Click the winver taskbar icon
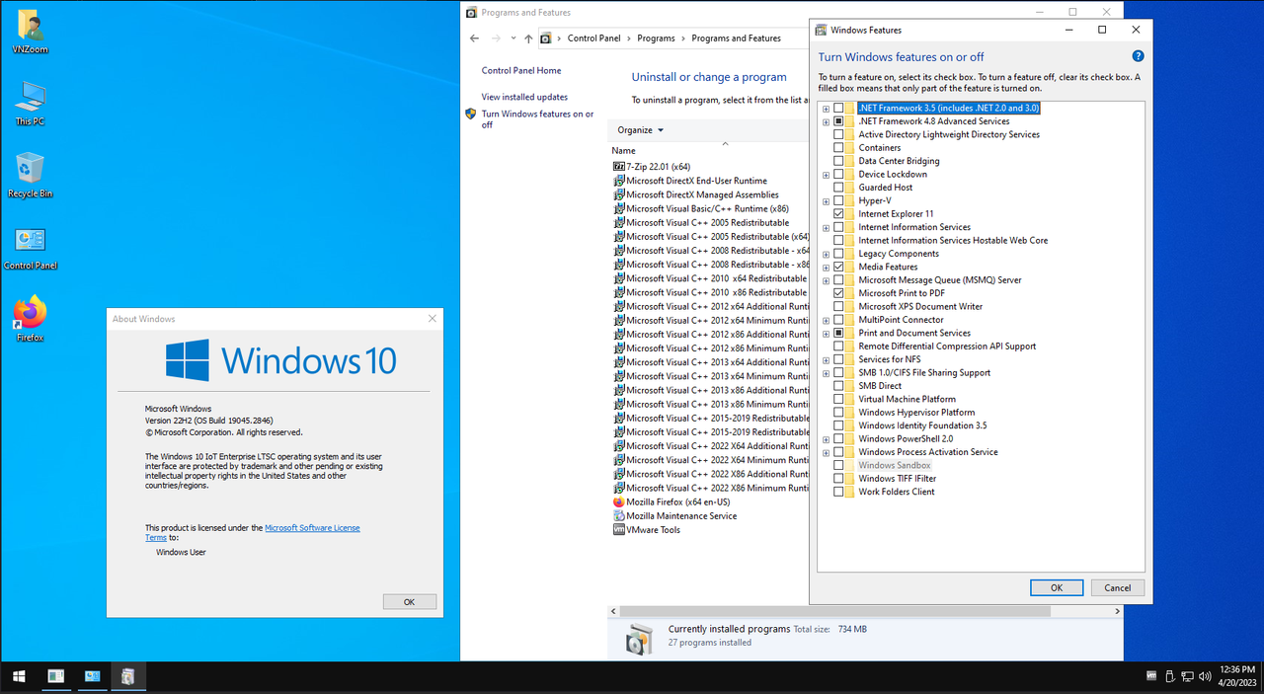 [x=56, y=677]
